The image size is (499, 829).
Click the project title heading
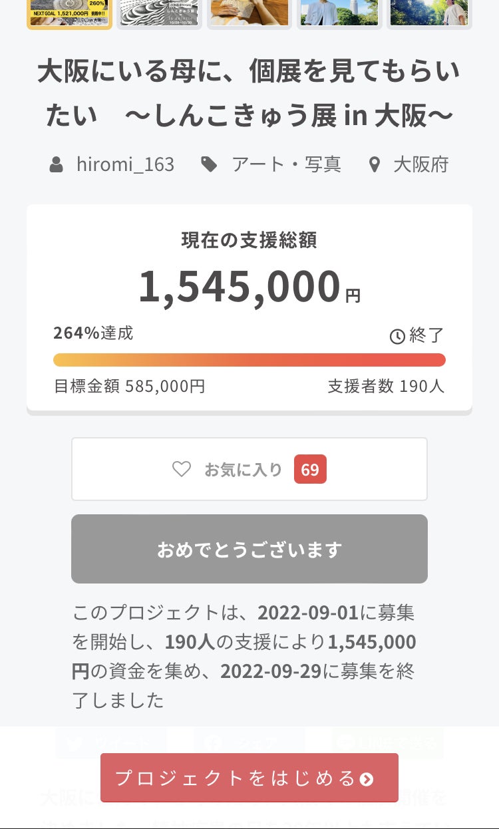(249, 94)
